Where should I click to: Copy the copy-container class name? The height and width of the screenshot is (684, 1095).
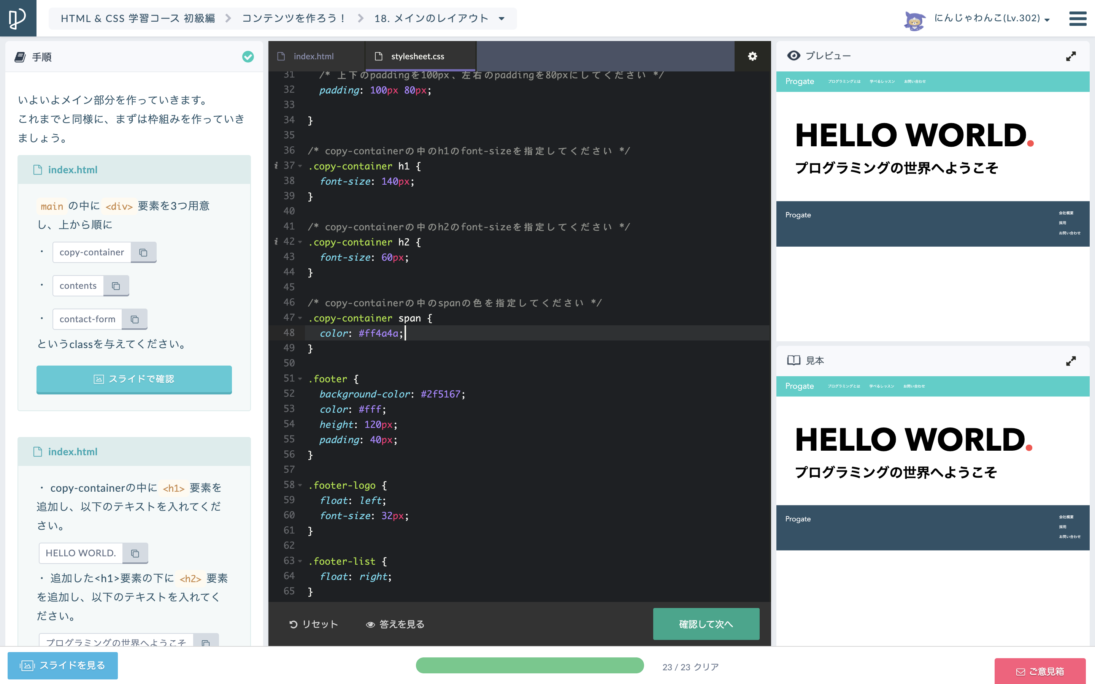point(143,252)
